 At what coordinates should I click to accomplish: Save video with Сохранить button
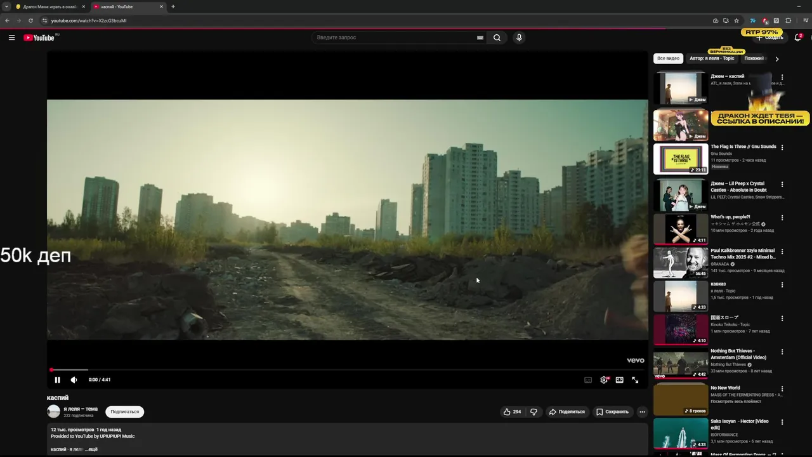[613, 412]
